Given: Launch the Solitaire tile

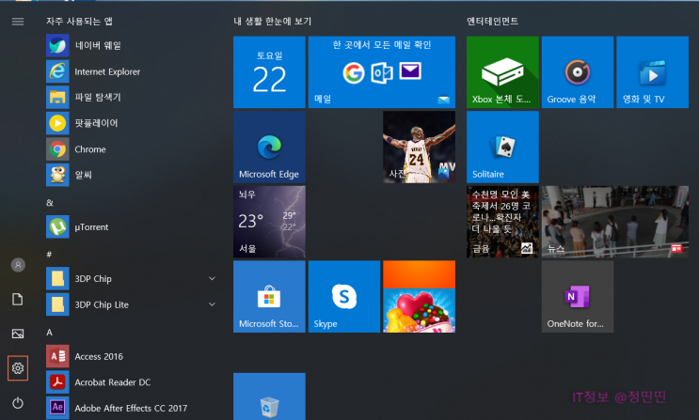Looking at the screenshot, I should pyautogui.click(x=502, y=147).
